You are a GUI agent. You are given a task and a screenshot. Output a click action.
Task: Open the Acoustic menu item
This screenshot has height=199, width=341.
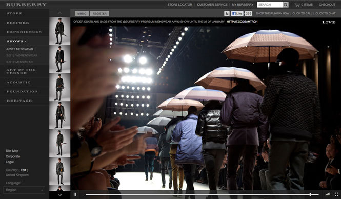[18, 83]
